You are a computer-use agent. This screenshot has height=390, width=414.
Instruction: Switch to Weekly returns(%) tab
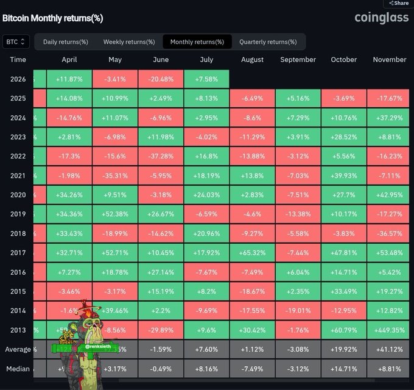[x=129, y=42]
